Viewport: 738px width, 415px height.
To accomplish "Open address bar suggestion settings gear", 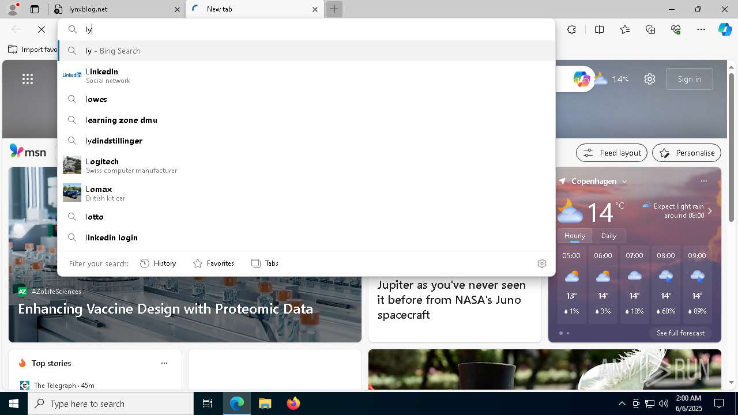I will pyautogui.click(x=542, y=263).
